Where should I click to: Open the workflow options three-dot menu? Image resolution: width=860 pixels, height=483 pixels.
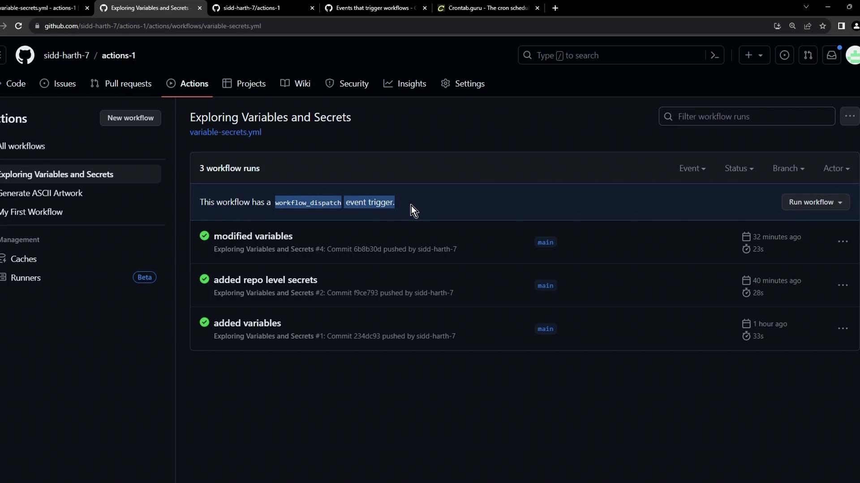(x=850, y=116)
